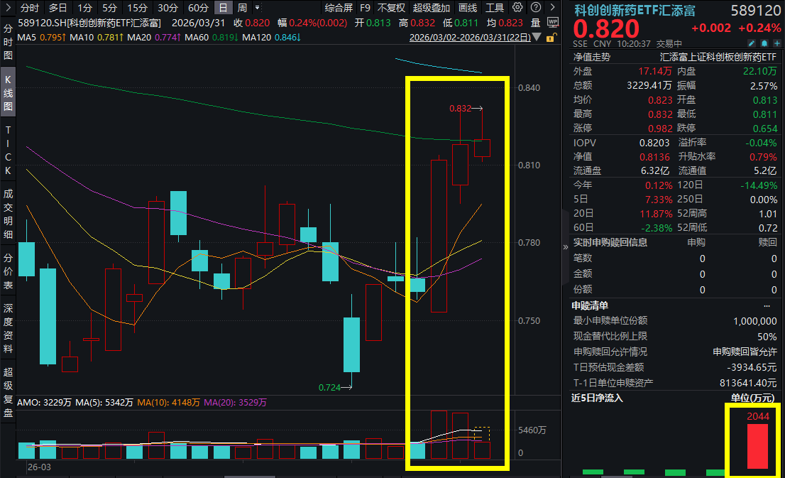Set a price alert via the bell icon
The height and width of the screenshot is (478, 785).
(764, 43)
